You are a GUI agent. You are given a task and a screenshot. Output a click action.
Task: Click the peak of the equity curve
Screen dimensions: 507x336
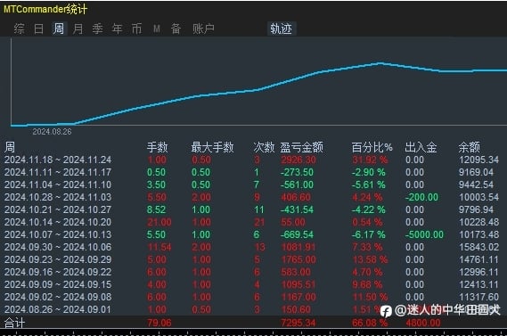[380, 63]
